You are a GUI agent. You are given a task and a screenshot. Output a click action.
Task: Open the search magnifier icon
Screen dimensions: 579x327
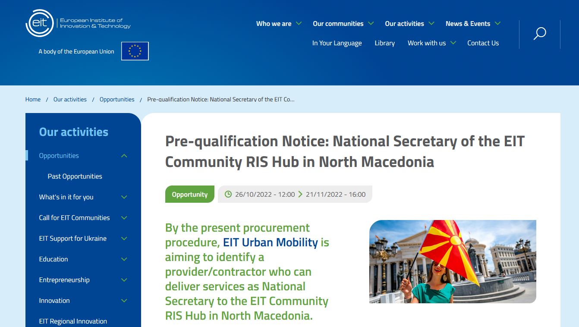pyautogui.click(x=540, y=34)
